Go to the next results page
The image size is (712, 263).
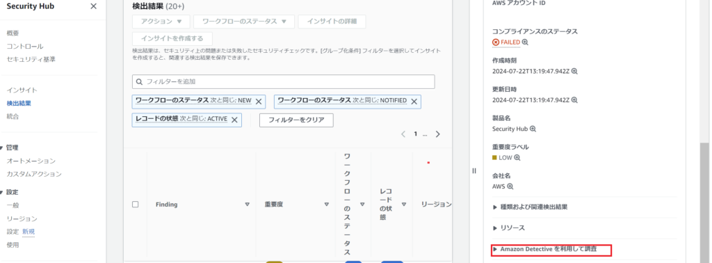438,134
